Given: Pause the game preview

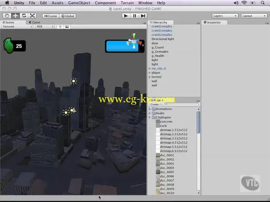Looking at the screenshot, I should coord(134,16).
